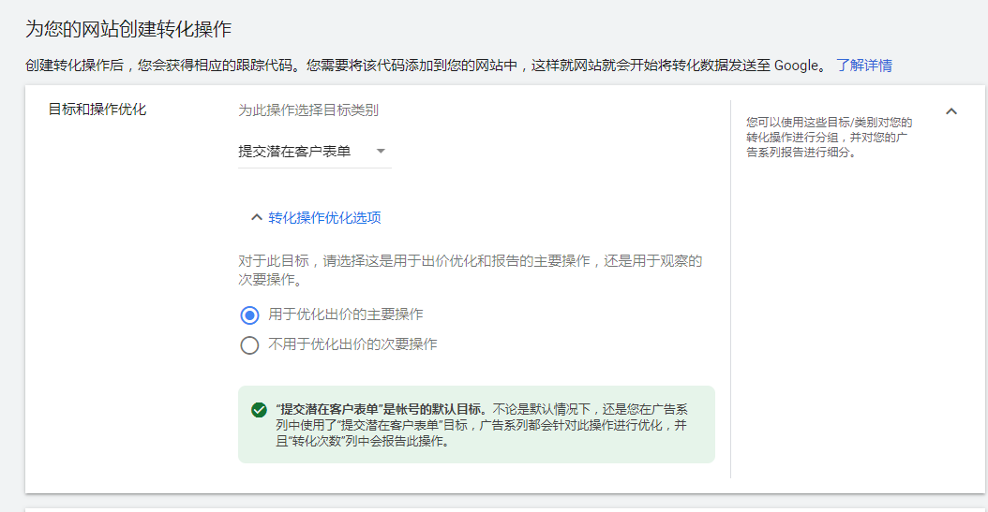Click the 为此操作选择目标类别 field label
The height and width of the screenshot is (512, 988).
(x=308, y=110)
